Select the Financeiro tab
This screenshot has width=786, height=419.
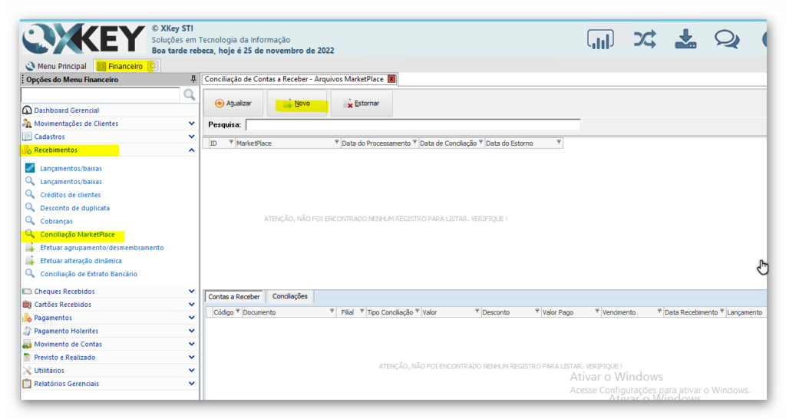pyautogui.click(x=125, y=66)
